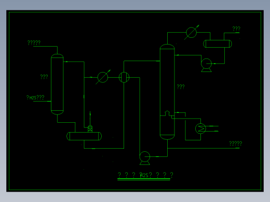Screen dimensions: 270x202
Task: Select the horizontal reflux drum at top right
Action: click(218, 44)
